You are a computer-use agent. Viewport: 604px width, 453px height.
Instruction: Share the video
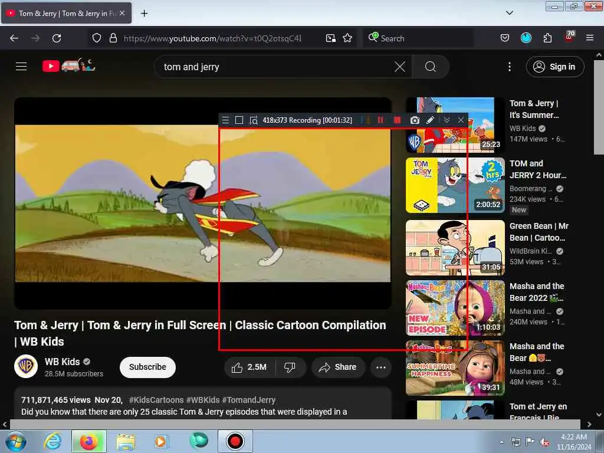337,367
